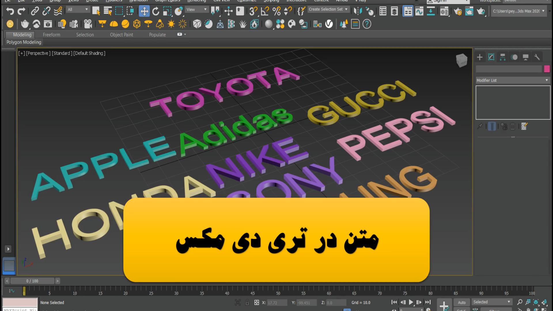Toggle the Ribbon display button
The height and width of the screenshot is (311, 553).
click(408, 11)
